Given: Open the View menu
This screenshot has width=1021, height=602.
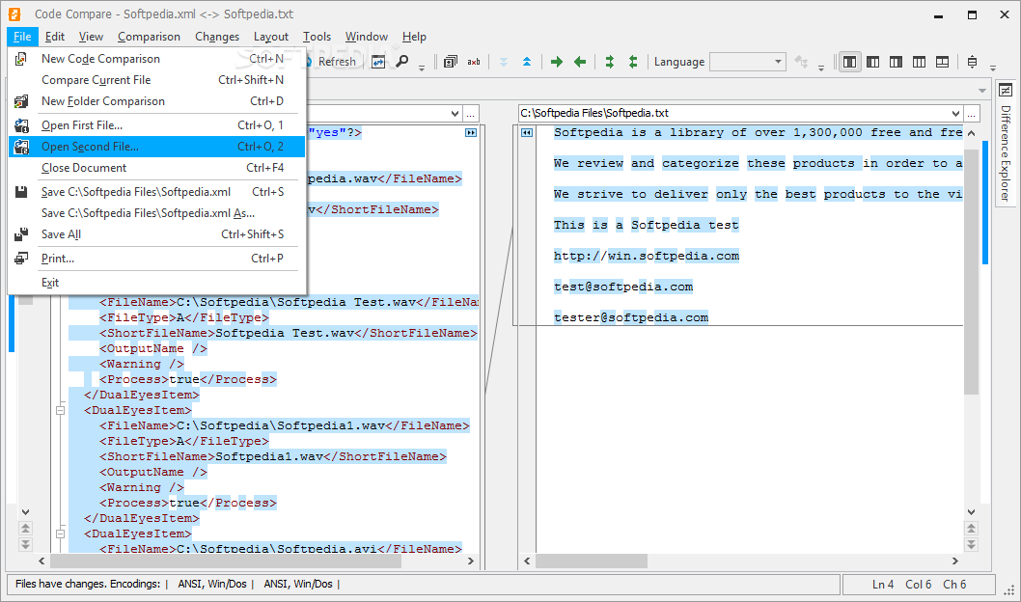Looking at the screenshot, I should [x=91, y=37].
